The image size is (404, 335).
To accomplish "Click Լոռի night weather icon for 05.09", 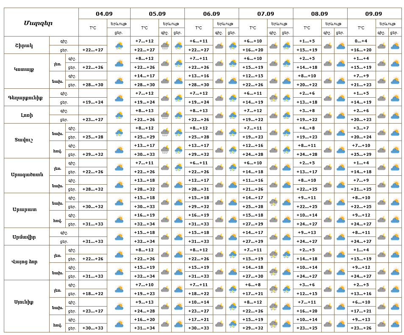I will click(x=165, y=115).
